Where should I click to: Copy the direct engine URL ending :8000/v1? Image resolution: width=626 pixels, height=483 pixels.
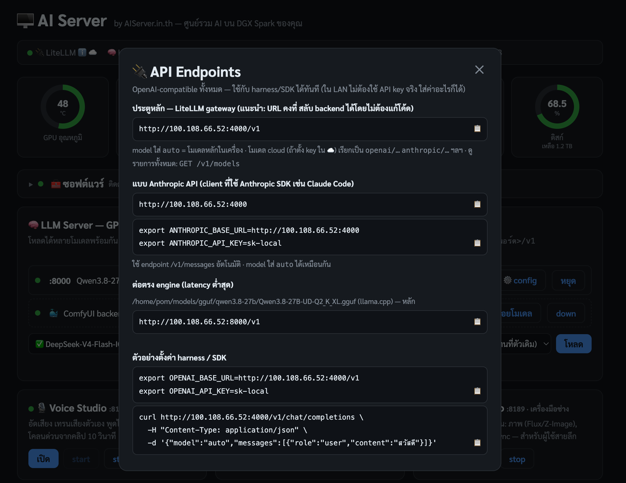click(477, 322)
